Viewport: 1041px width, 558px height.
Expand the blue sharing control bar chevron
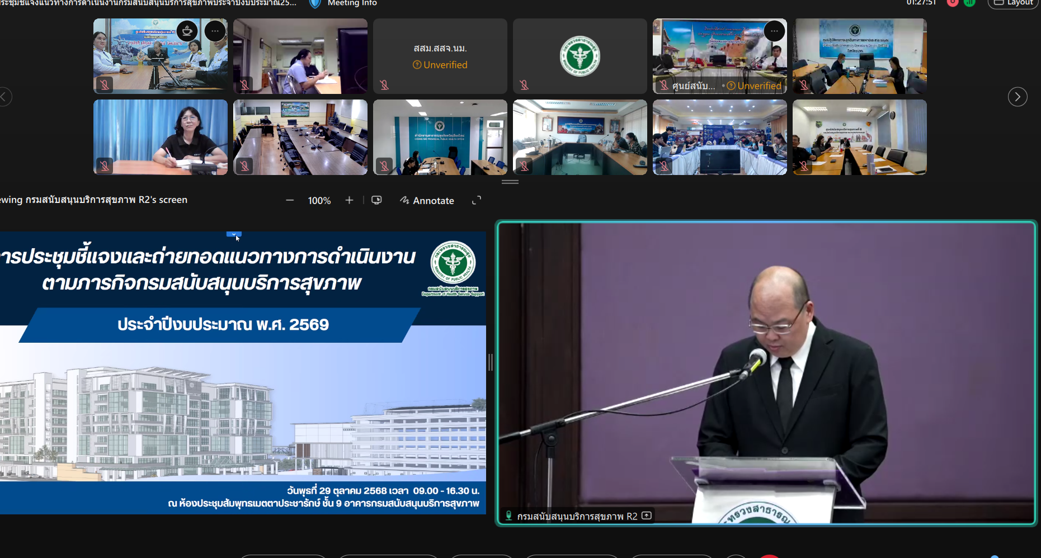[233, 234]
